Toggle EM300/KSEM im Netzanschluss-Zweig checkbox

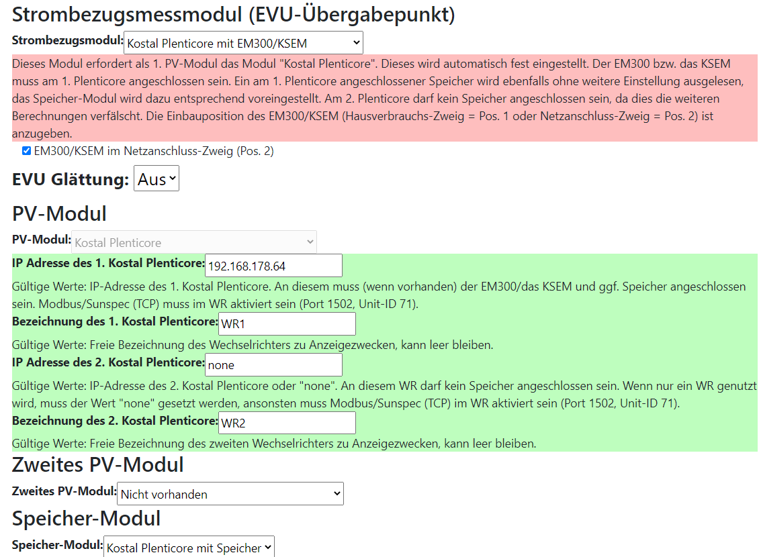27,151
